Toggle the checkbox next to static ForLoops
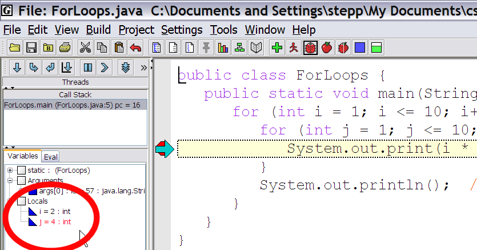 [22, 170]
